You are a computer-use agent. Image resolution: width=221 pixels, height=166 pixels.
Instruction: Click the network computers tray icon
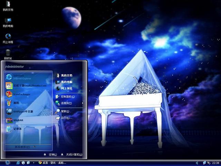[204, 163]
